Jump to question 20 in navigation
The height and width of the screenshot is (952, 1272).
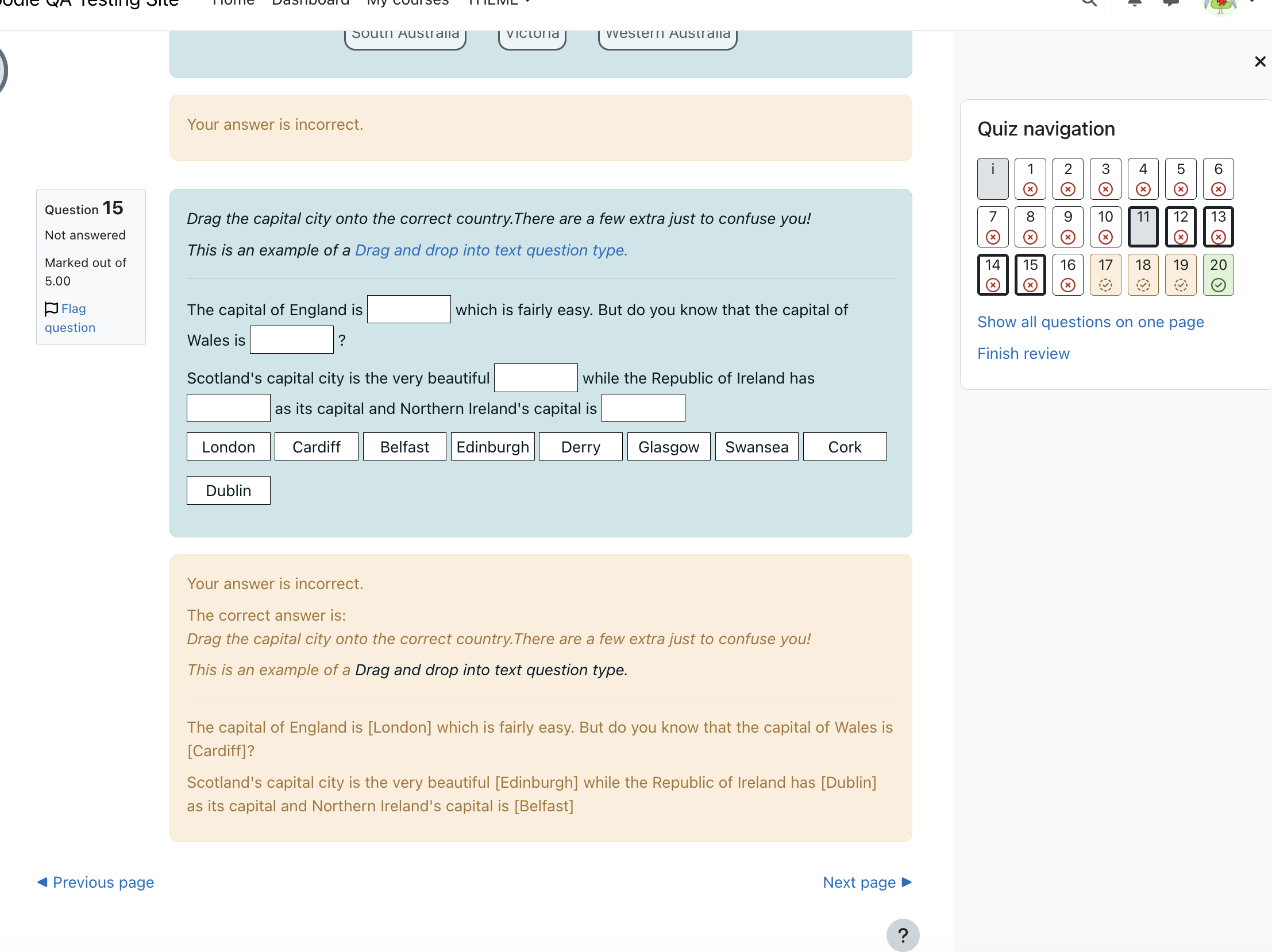coord(1218,274)
